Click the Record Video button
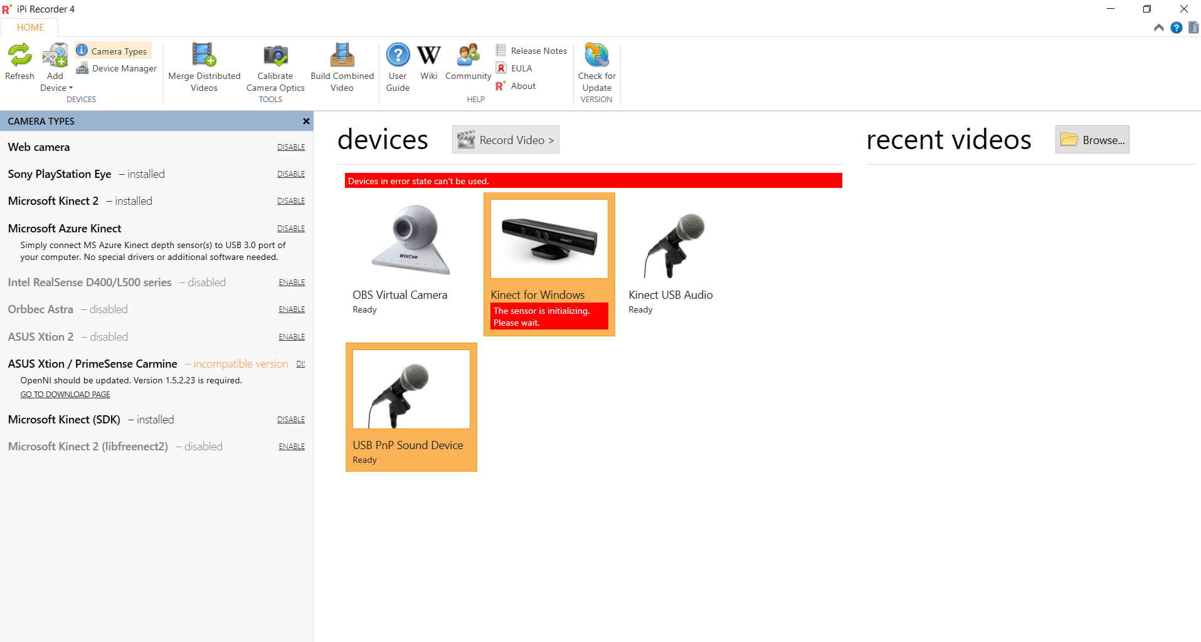Viewport: 1201px width, 642px height. tap(505, 140)
